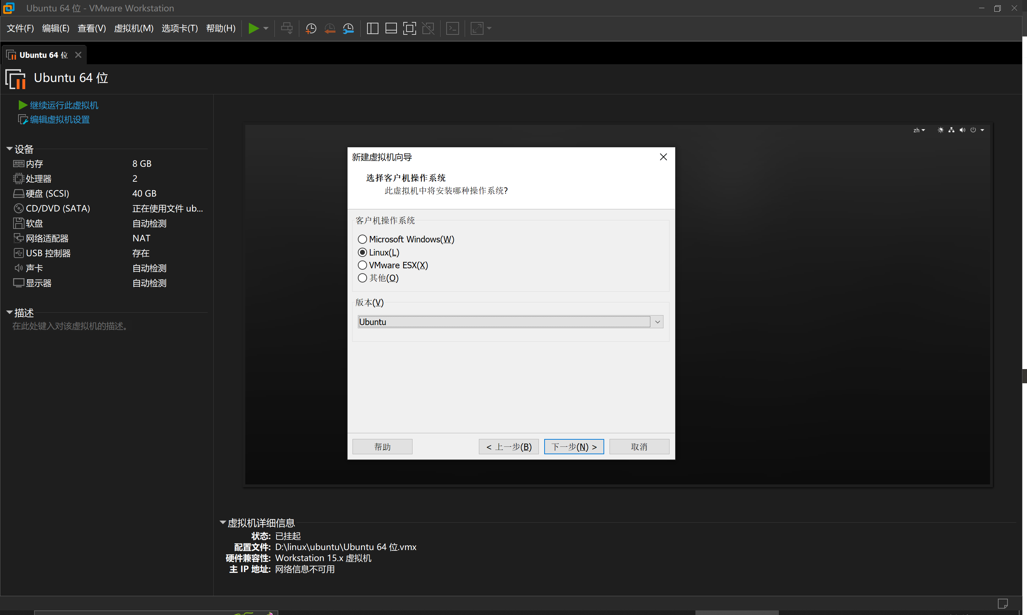Open the 帮助(H) menu
Image resolution: width=1027 pixels, height=615 pixels.
point(220,28)
